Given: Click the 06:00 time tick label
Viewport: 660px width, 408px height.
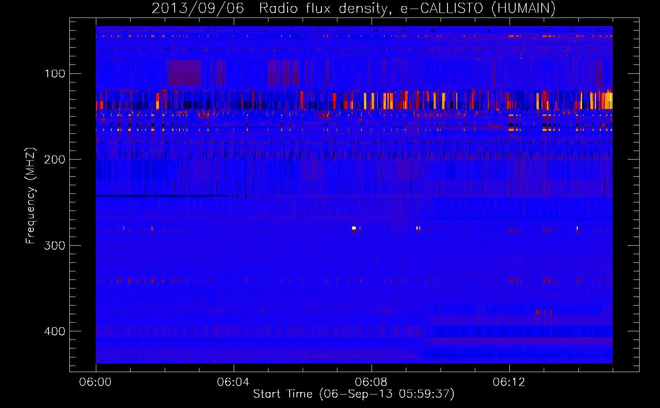Looking at the screenshot, I should 95,382.
